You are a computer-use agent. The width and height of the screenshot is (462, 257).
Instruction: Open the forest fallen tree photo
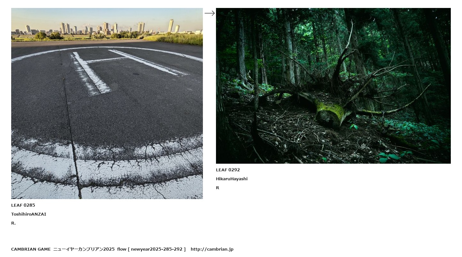[x=333, y=86]
